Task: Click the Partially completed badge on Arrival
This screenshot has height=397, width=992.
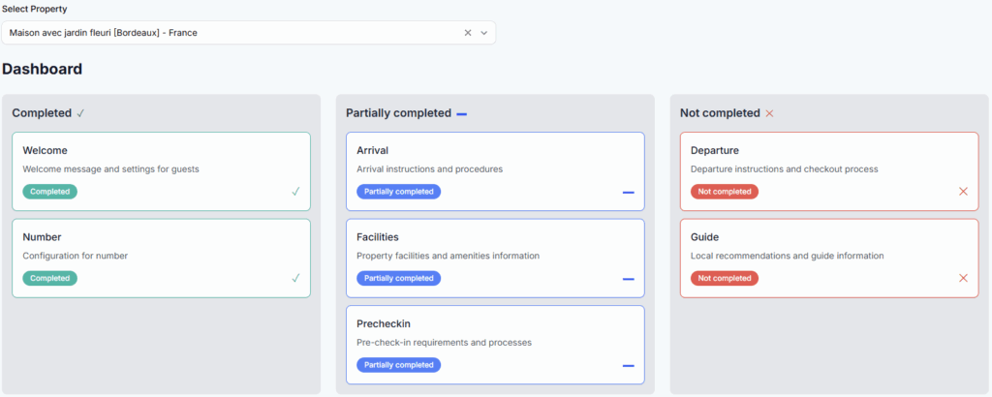Action: tap(398, 192)
